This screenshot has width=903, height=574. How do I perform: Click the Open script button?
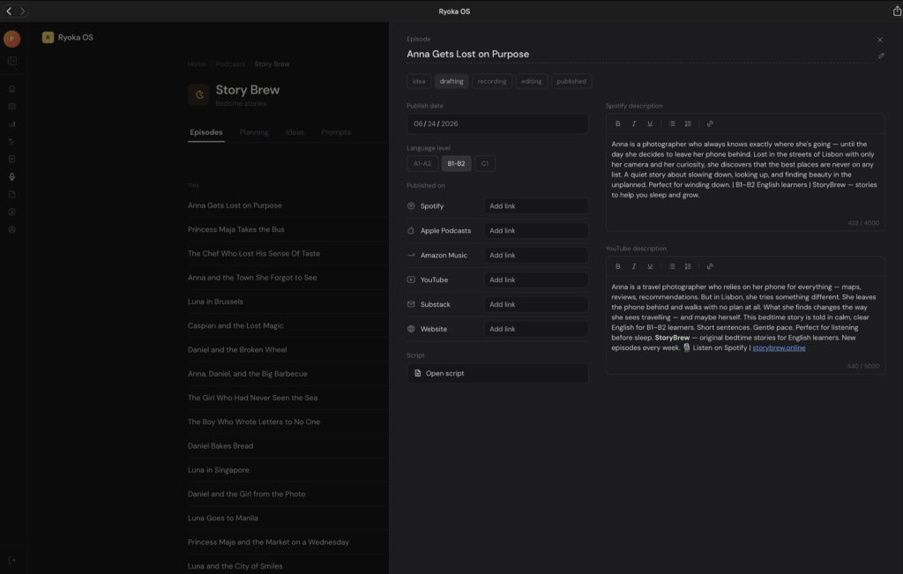tap(497, 374)
